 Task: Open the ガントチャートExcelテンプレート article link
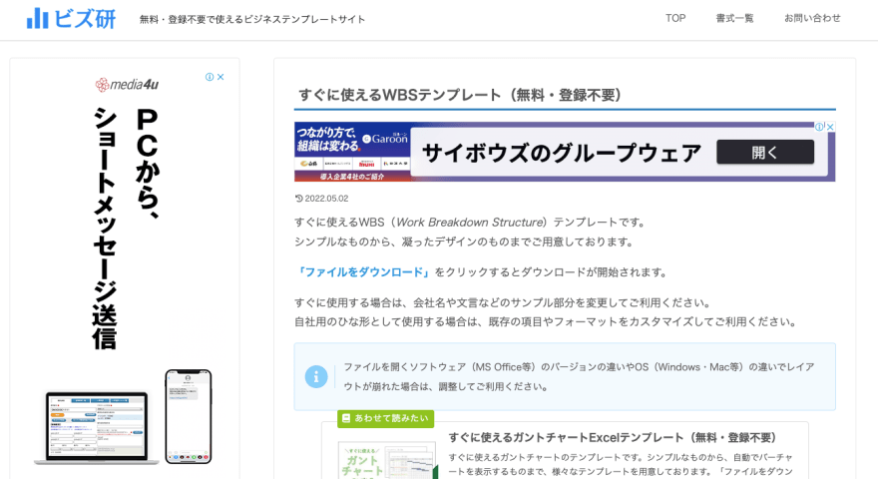pos(613,437)
